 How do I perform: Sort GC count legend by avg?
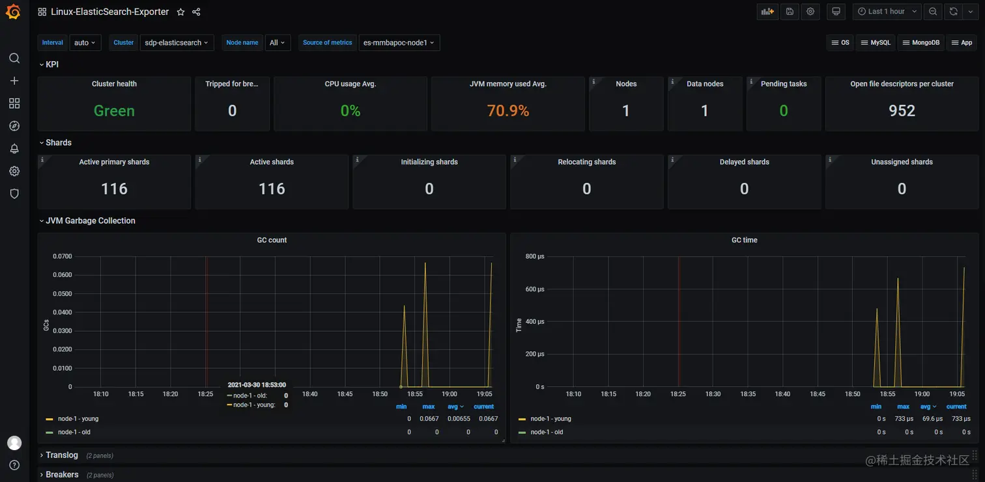[x=455, y=407]
